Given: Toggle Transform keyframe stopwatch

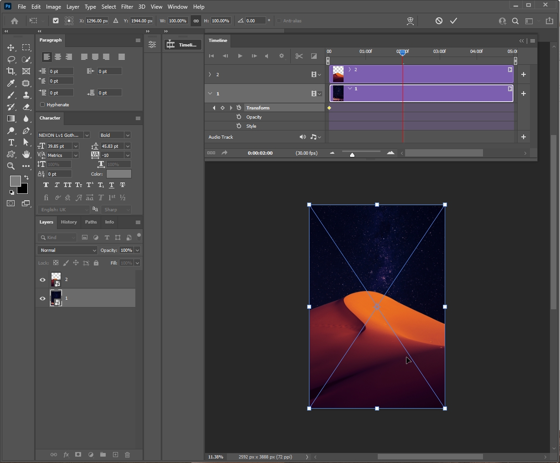Looking at the screenshot, I should click(239, 108).
